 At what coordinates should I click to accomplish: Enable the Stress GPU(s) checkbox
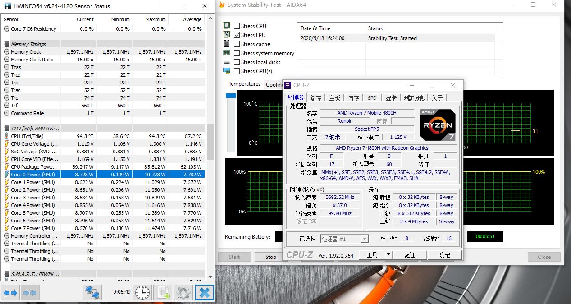click(237, 71)
